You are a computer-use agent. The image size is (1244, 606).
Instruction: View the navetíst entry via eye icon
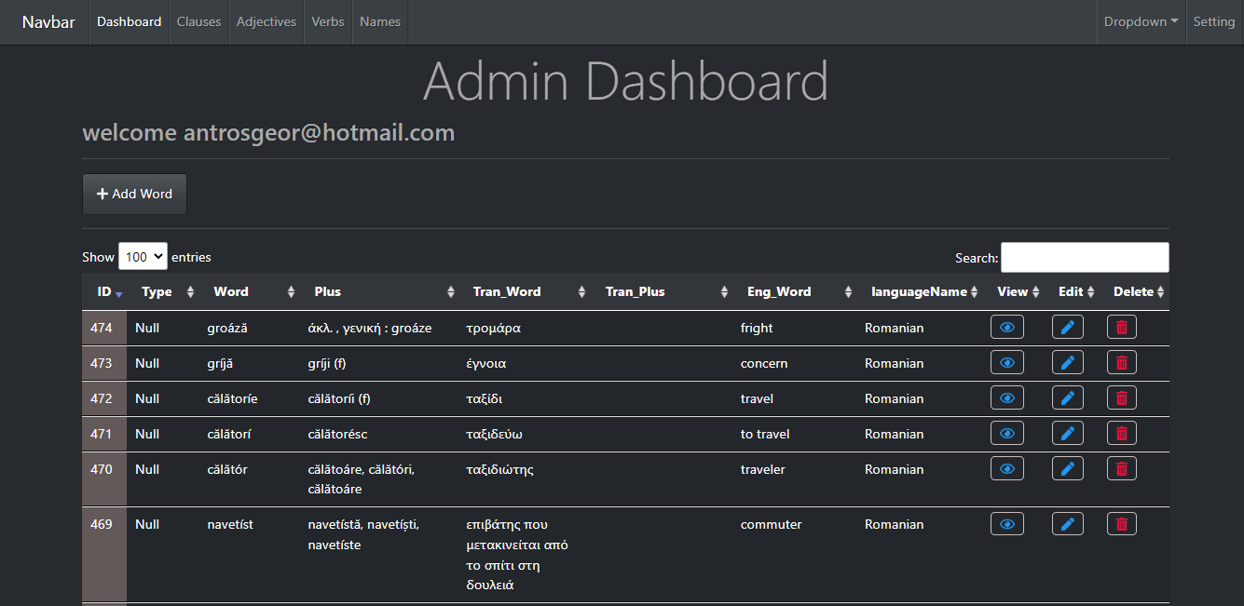click(x=1006, y=524)
